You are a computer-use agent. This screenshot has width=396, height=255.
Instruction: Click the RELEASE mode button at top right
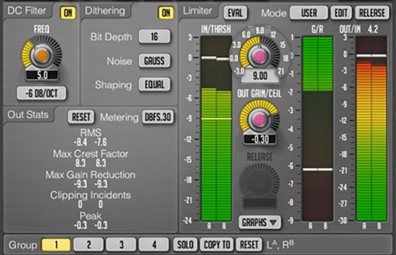tap(372, 13)
